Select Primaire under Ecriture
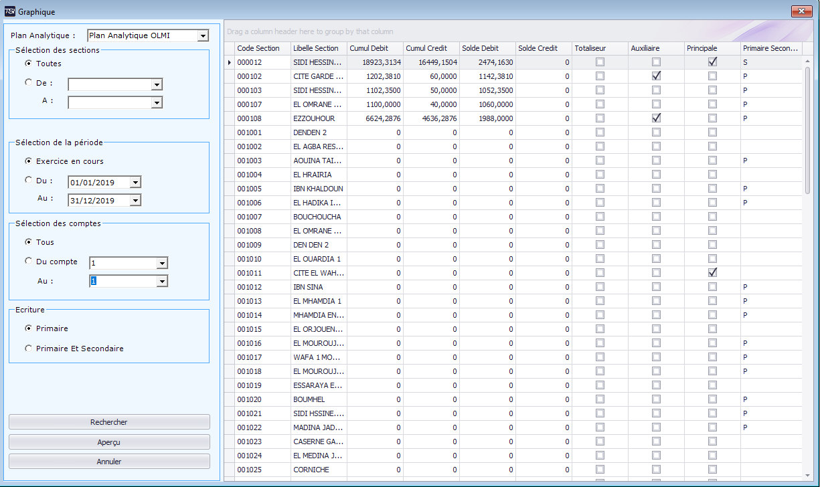The width and height of the screenshot is (820, 487). click(28, 328)
